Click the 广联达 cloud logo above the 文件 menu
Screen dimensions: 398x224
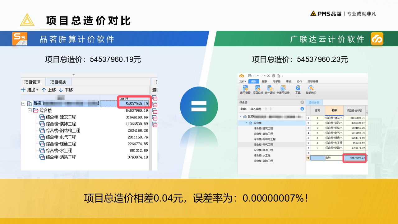coord(242,76)
